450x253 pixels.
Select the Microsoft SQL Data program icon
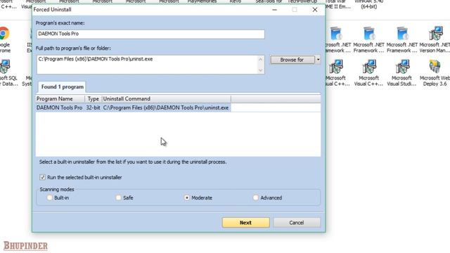5,67
